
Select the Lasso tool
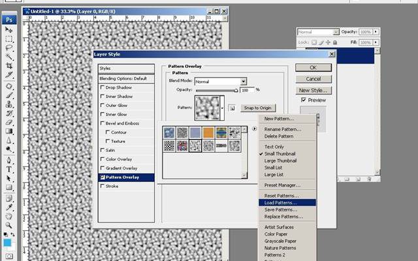click(x=9, y=48)
